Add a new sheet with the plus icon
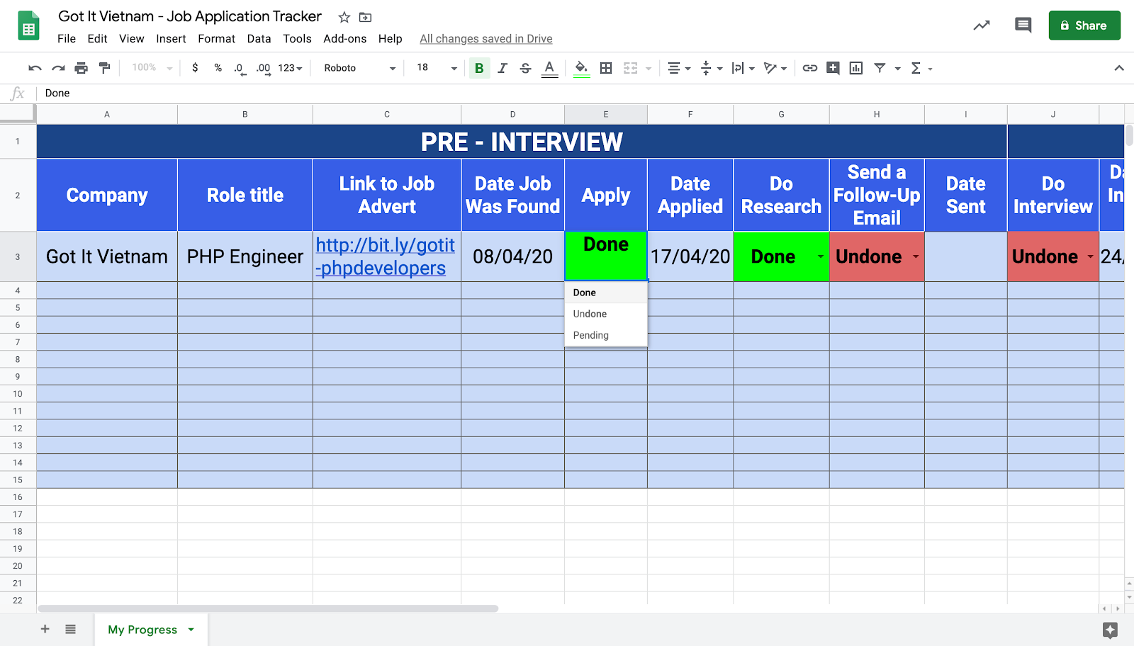Viewport: 1134px width, 646px height. (x=45, y=629)
